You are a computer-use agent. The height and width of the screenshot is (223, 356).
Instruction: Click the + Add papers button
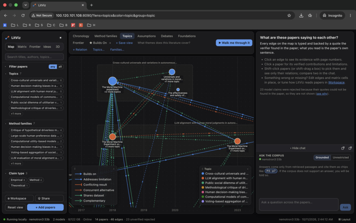point(45,208)
